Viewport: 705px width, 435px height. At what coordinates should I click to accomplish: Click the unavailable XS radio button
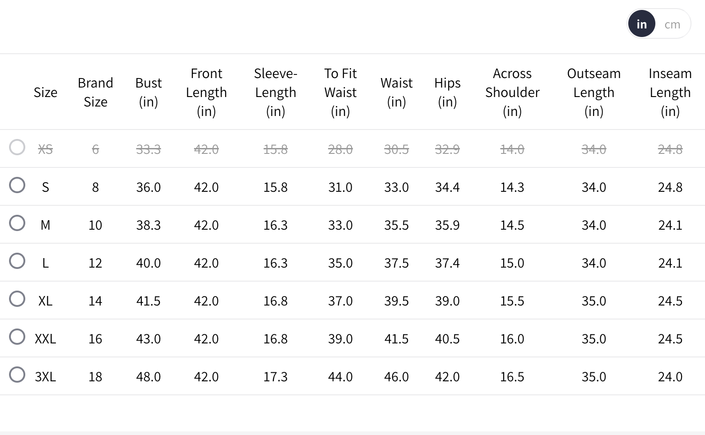tap(17, 147)
